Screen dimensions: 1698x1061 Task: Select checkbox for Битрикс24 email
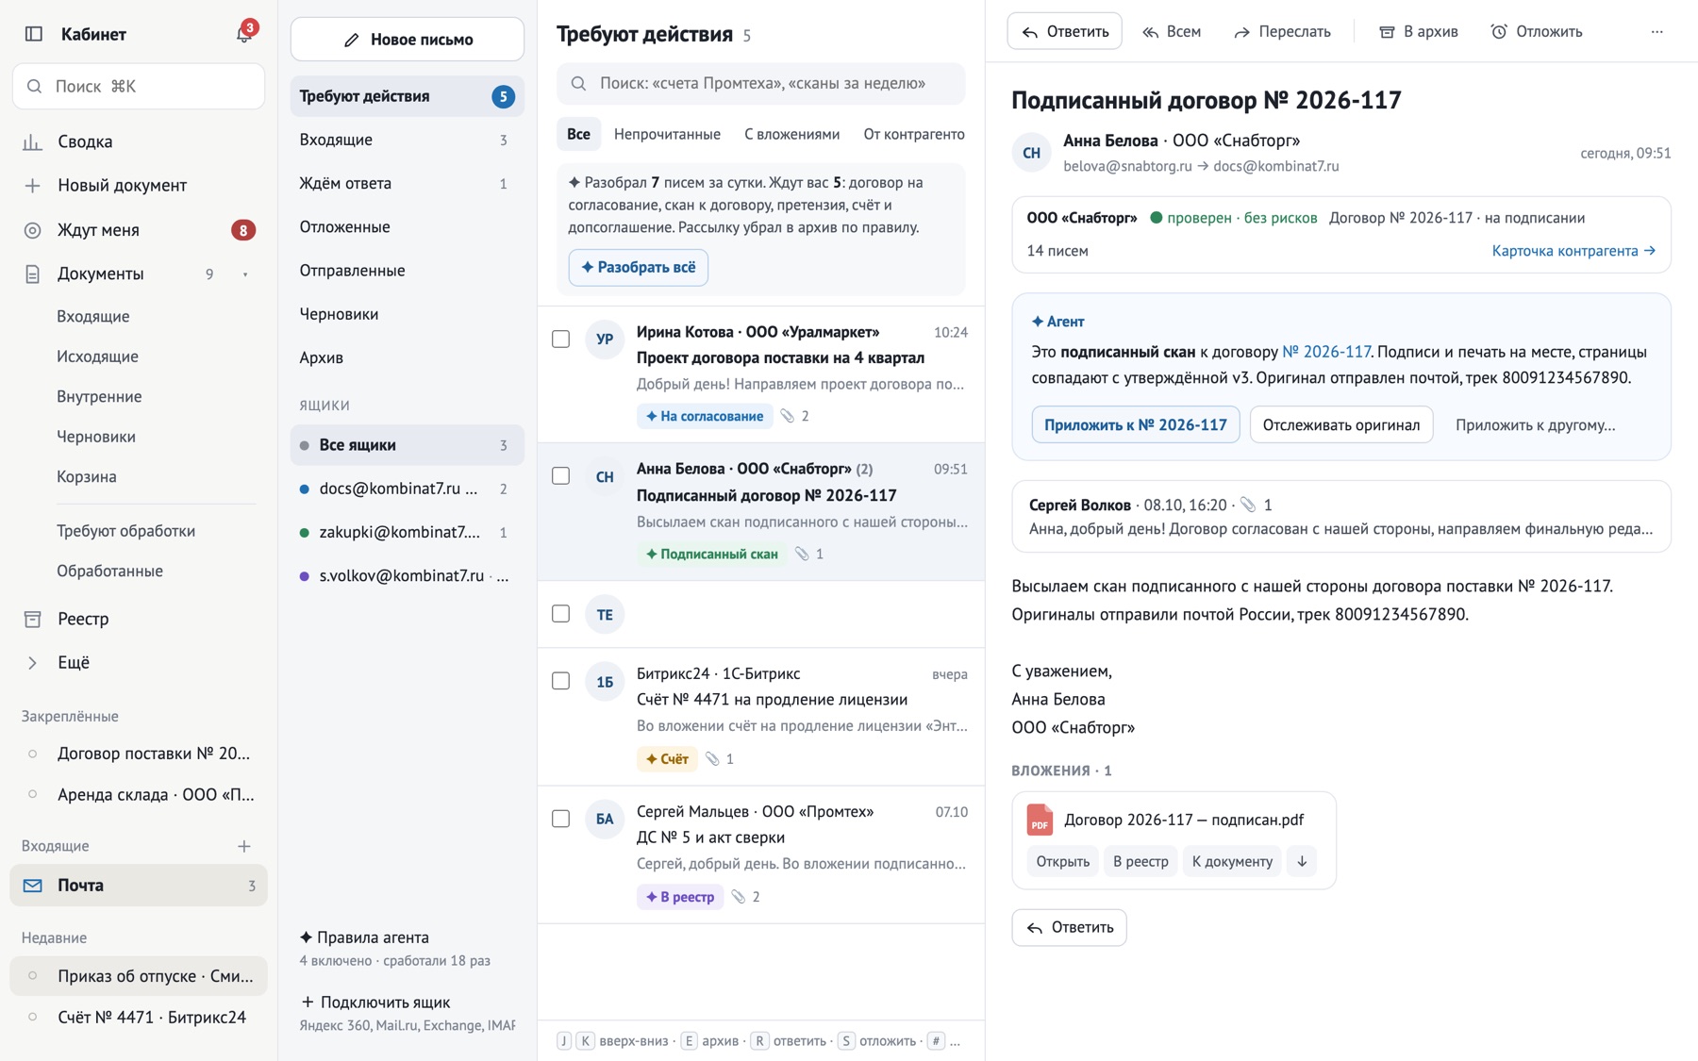pos(560,681)
